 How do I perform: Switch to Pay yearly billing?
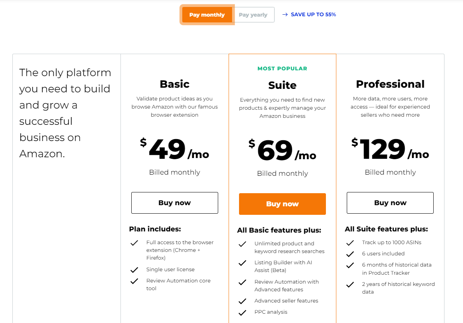tap(253, 15)
